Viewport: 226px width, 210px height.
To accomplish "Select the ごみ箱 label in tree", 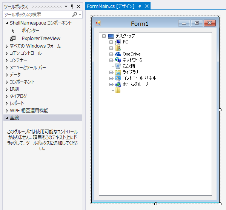I will (129, 66).
